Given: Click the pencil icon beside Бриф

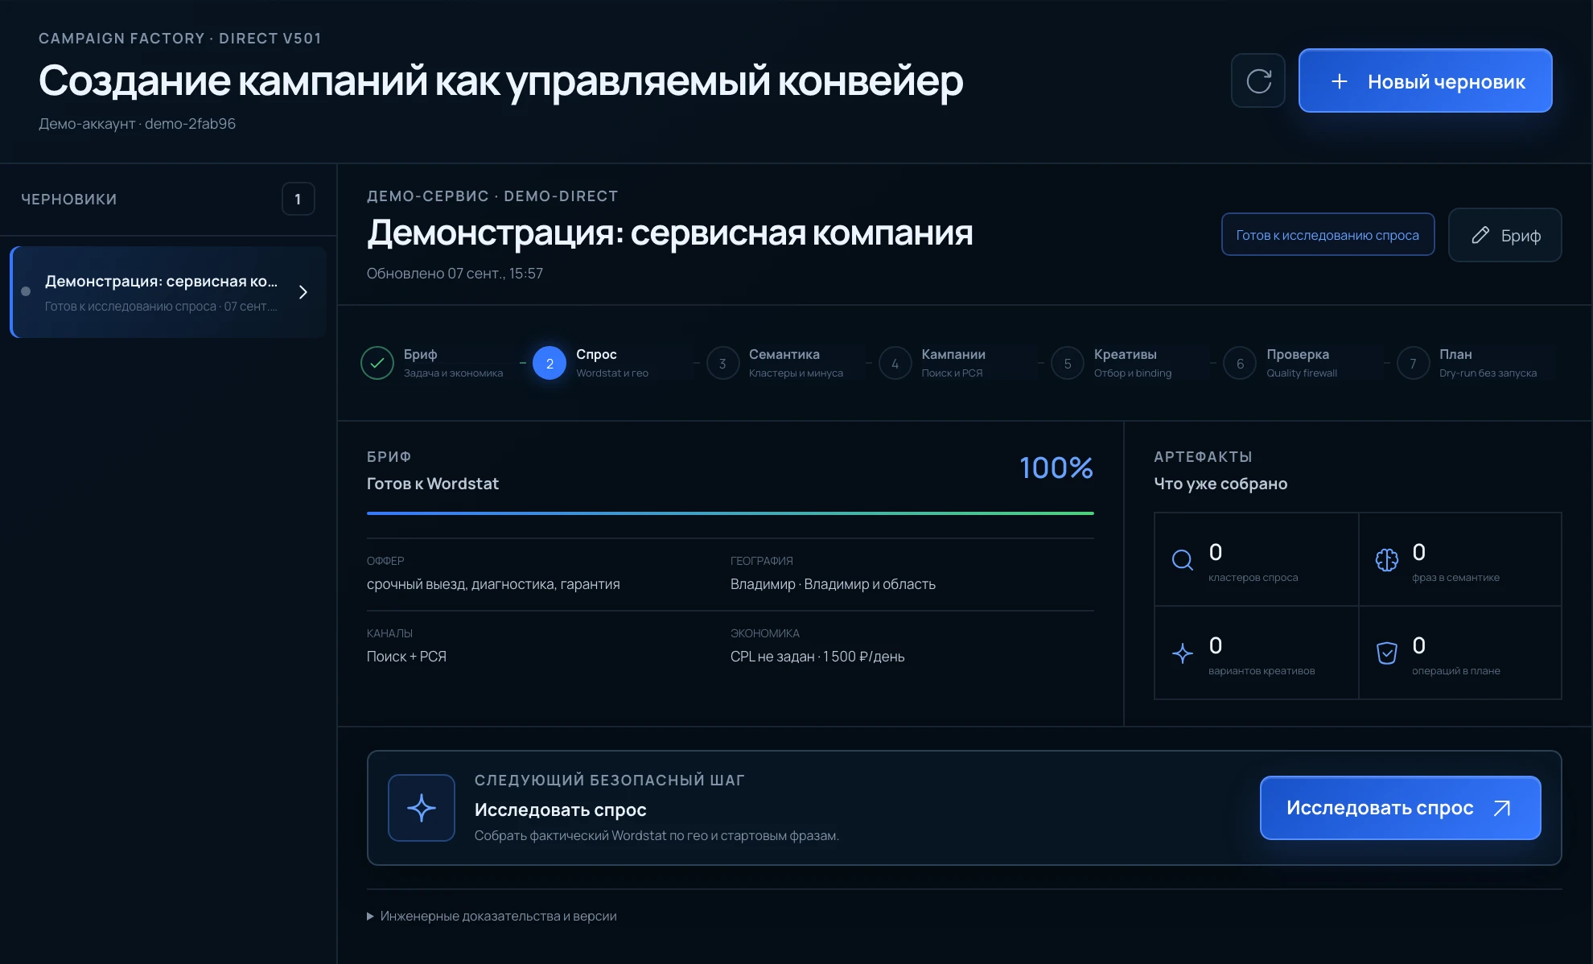Looking at the screenshot, I should [1480, 235].
